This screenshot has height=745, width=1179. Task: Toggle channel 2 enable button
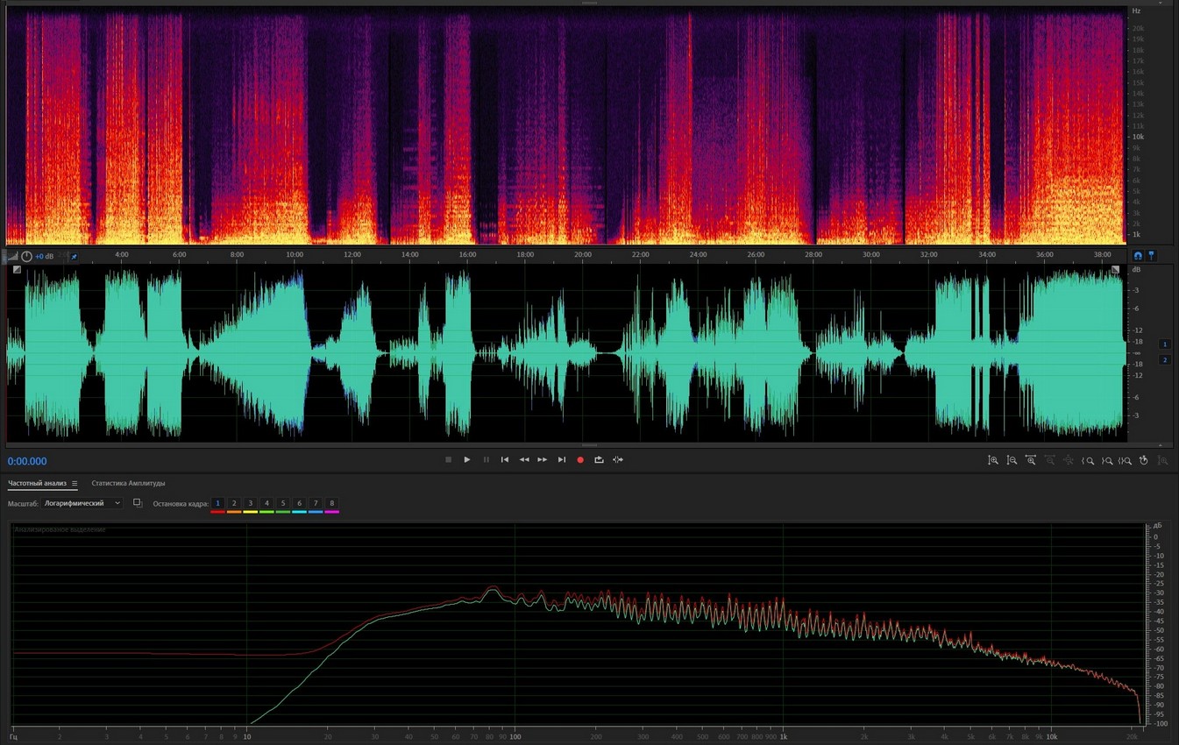pyautogui.click(x=1165, y=360)
